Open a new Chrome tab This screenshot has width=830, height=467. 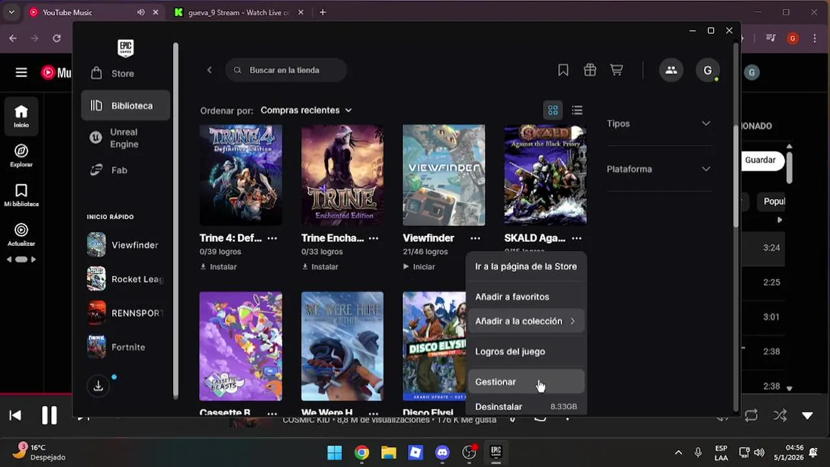[323, 12]
